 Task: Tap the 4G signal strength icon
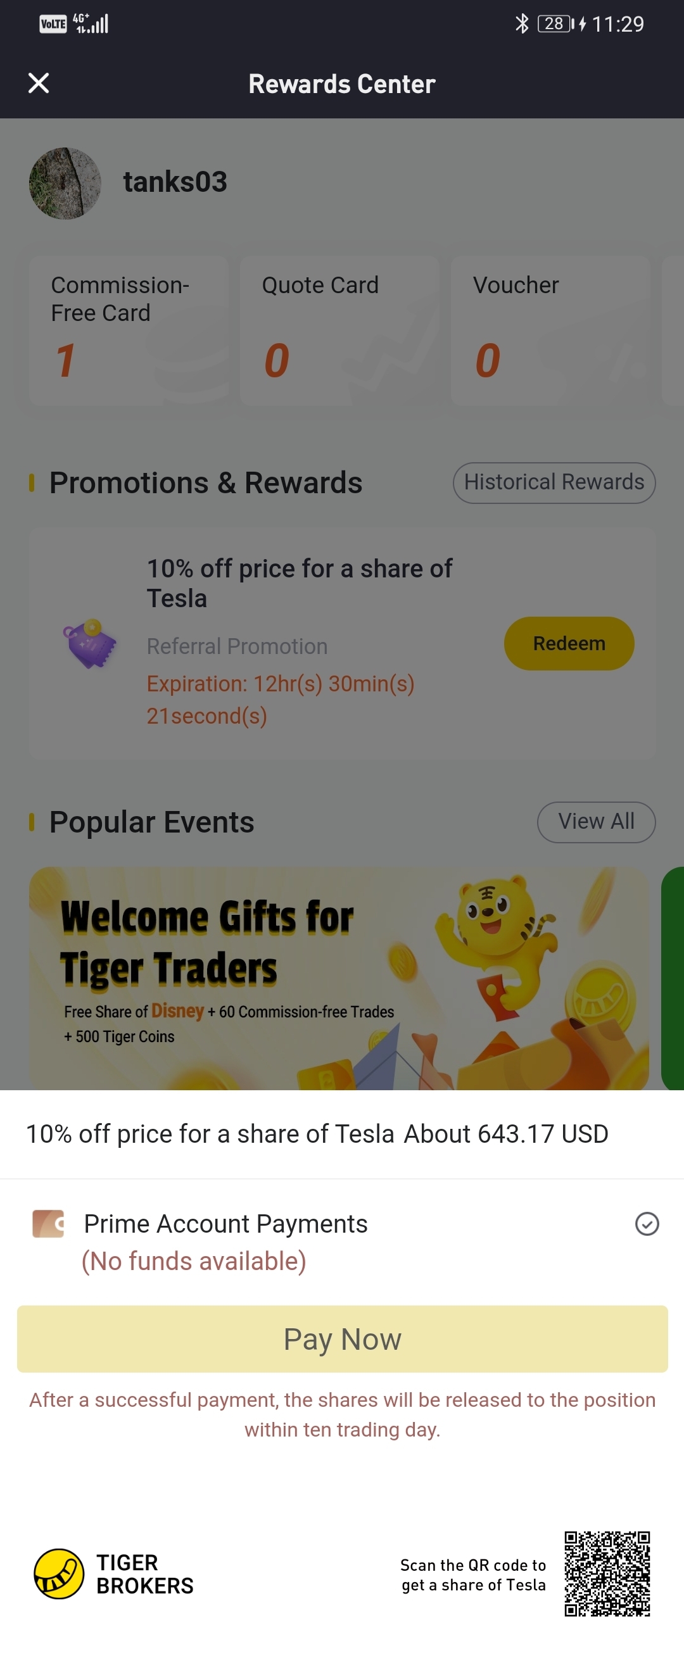coord(91,24)
